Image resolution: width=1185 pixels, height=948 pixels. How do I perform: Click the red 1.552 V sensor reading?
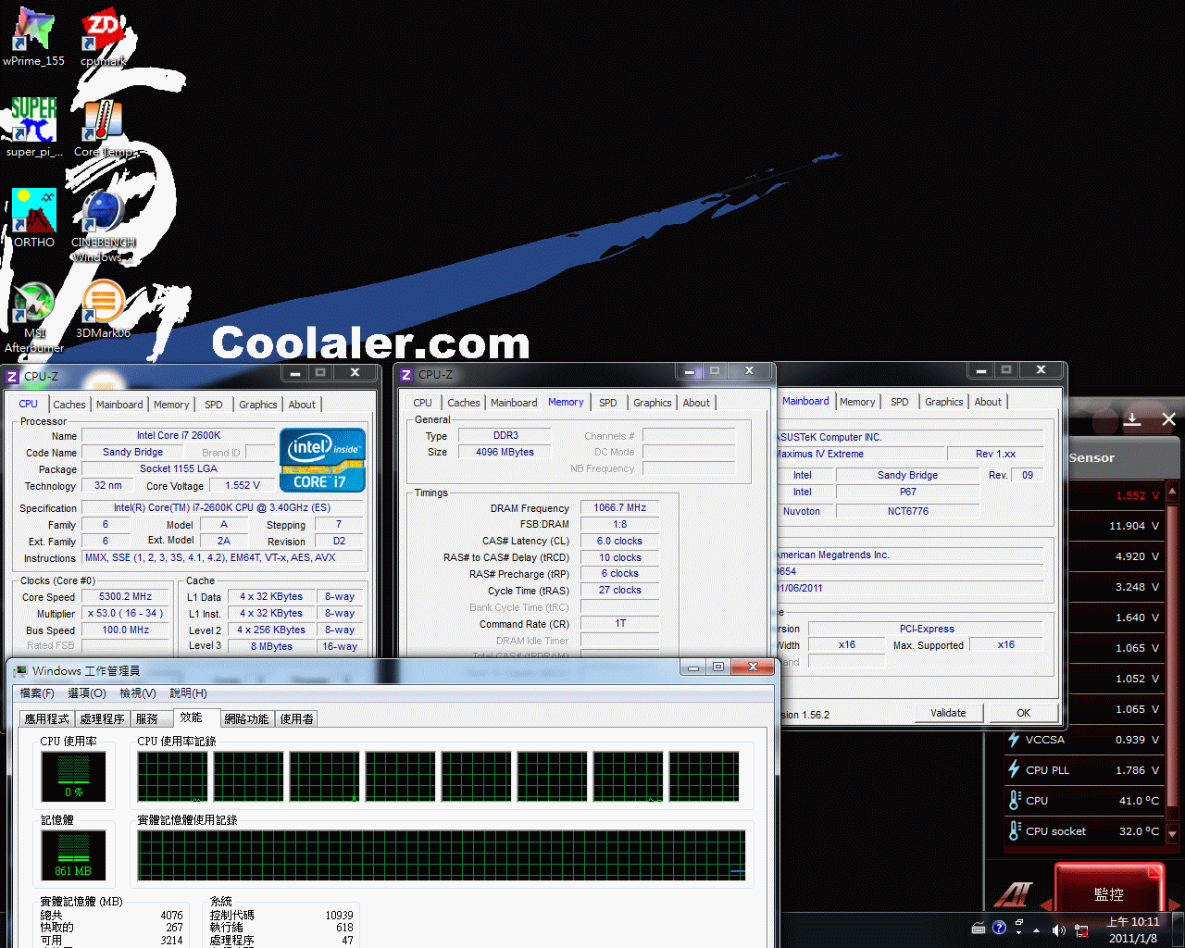tap(1137, 495)
